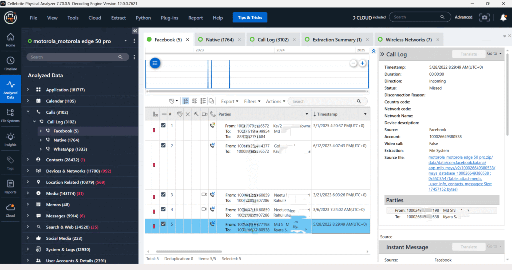
Task: Open the Plug-ins menu
Action: [170, 18]
